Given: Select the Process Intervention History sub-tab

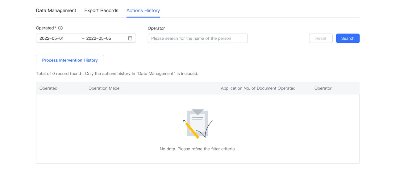Looking at the screenshot, I should (70, 60).
